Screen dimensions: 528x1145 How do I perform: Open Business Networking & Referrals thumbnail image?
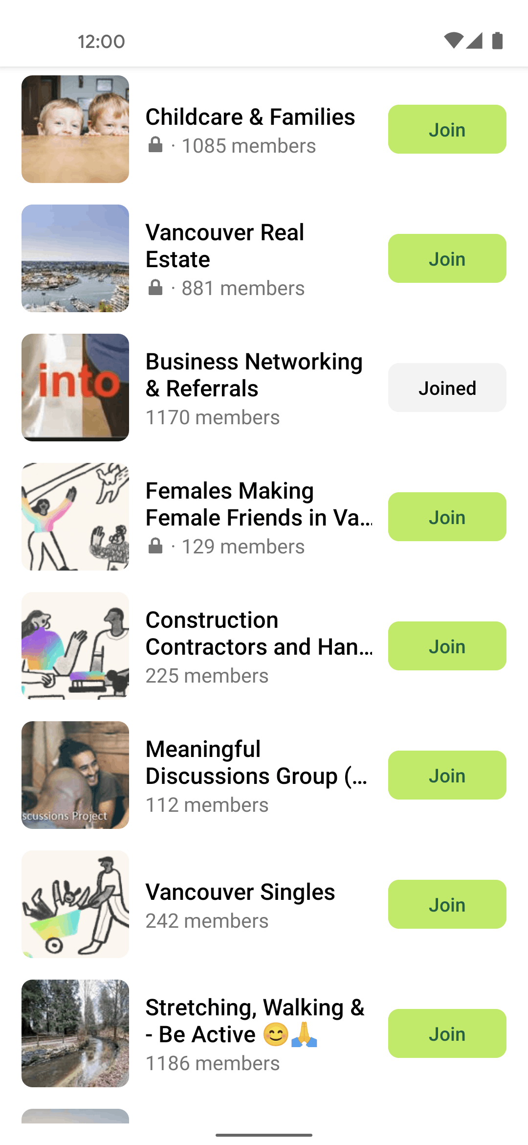(x=75, y=388)
